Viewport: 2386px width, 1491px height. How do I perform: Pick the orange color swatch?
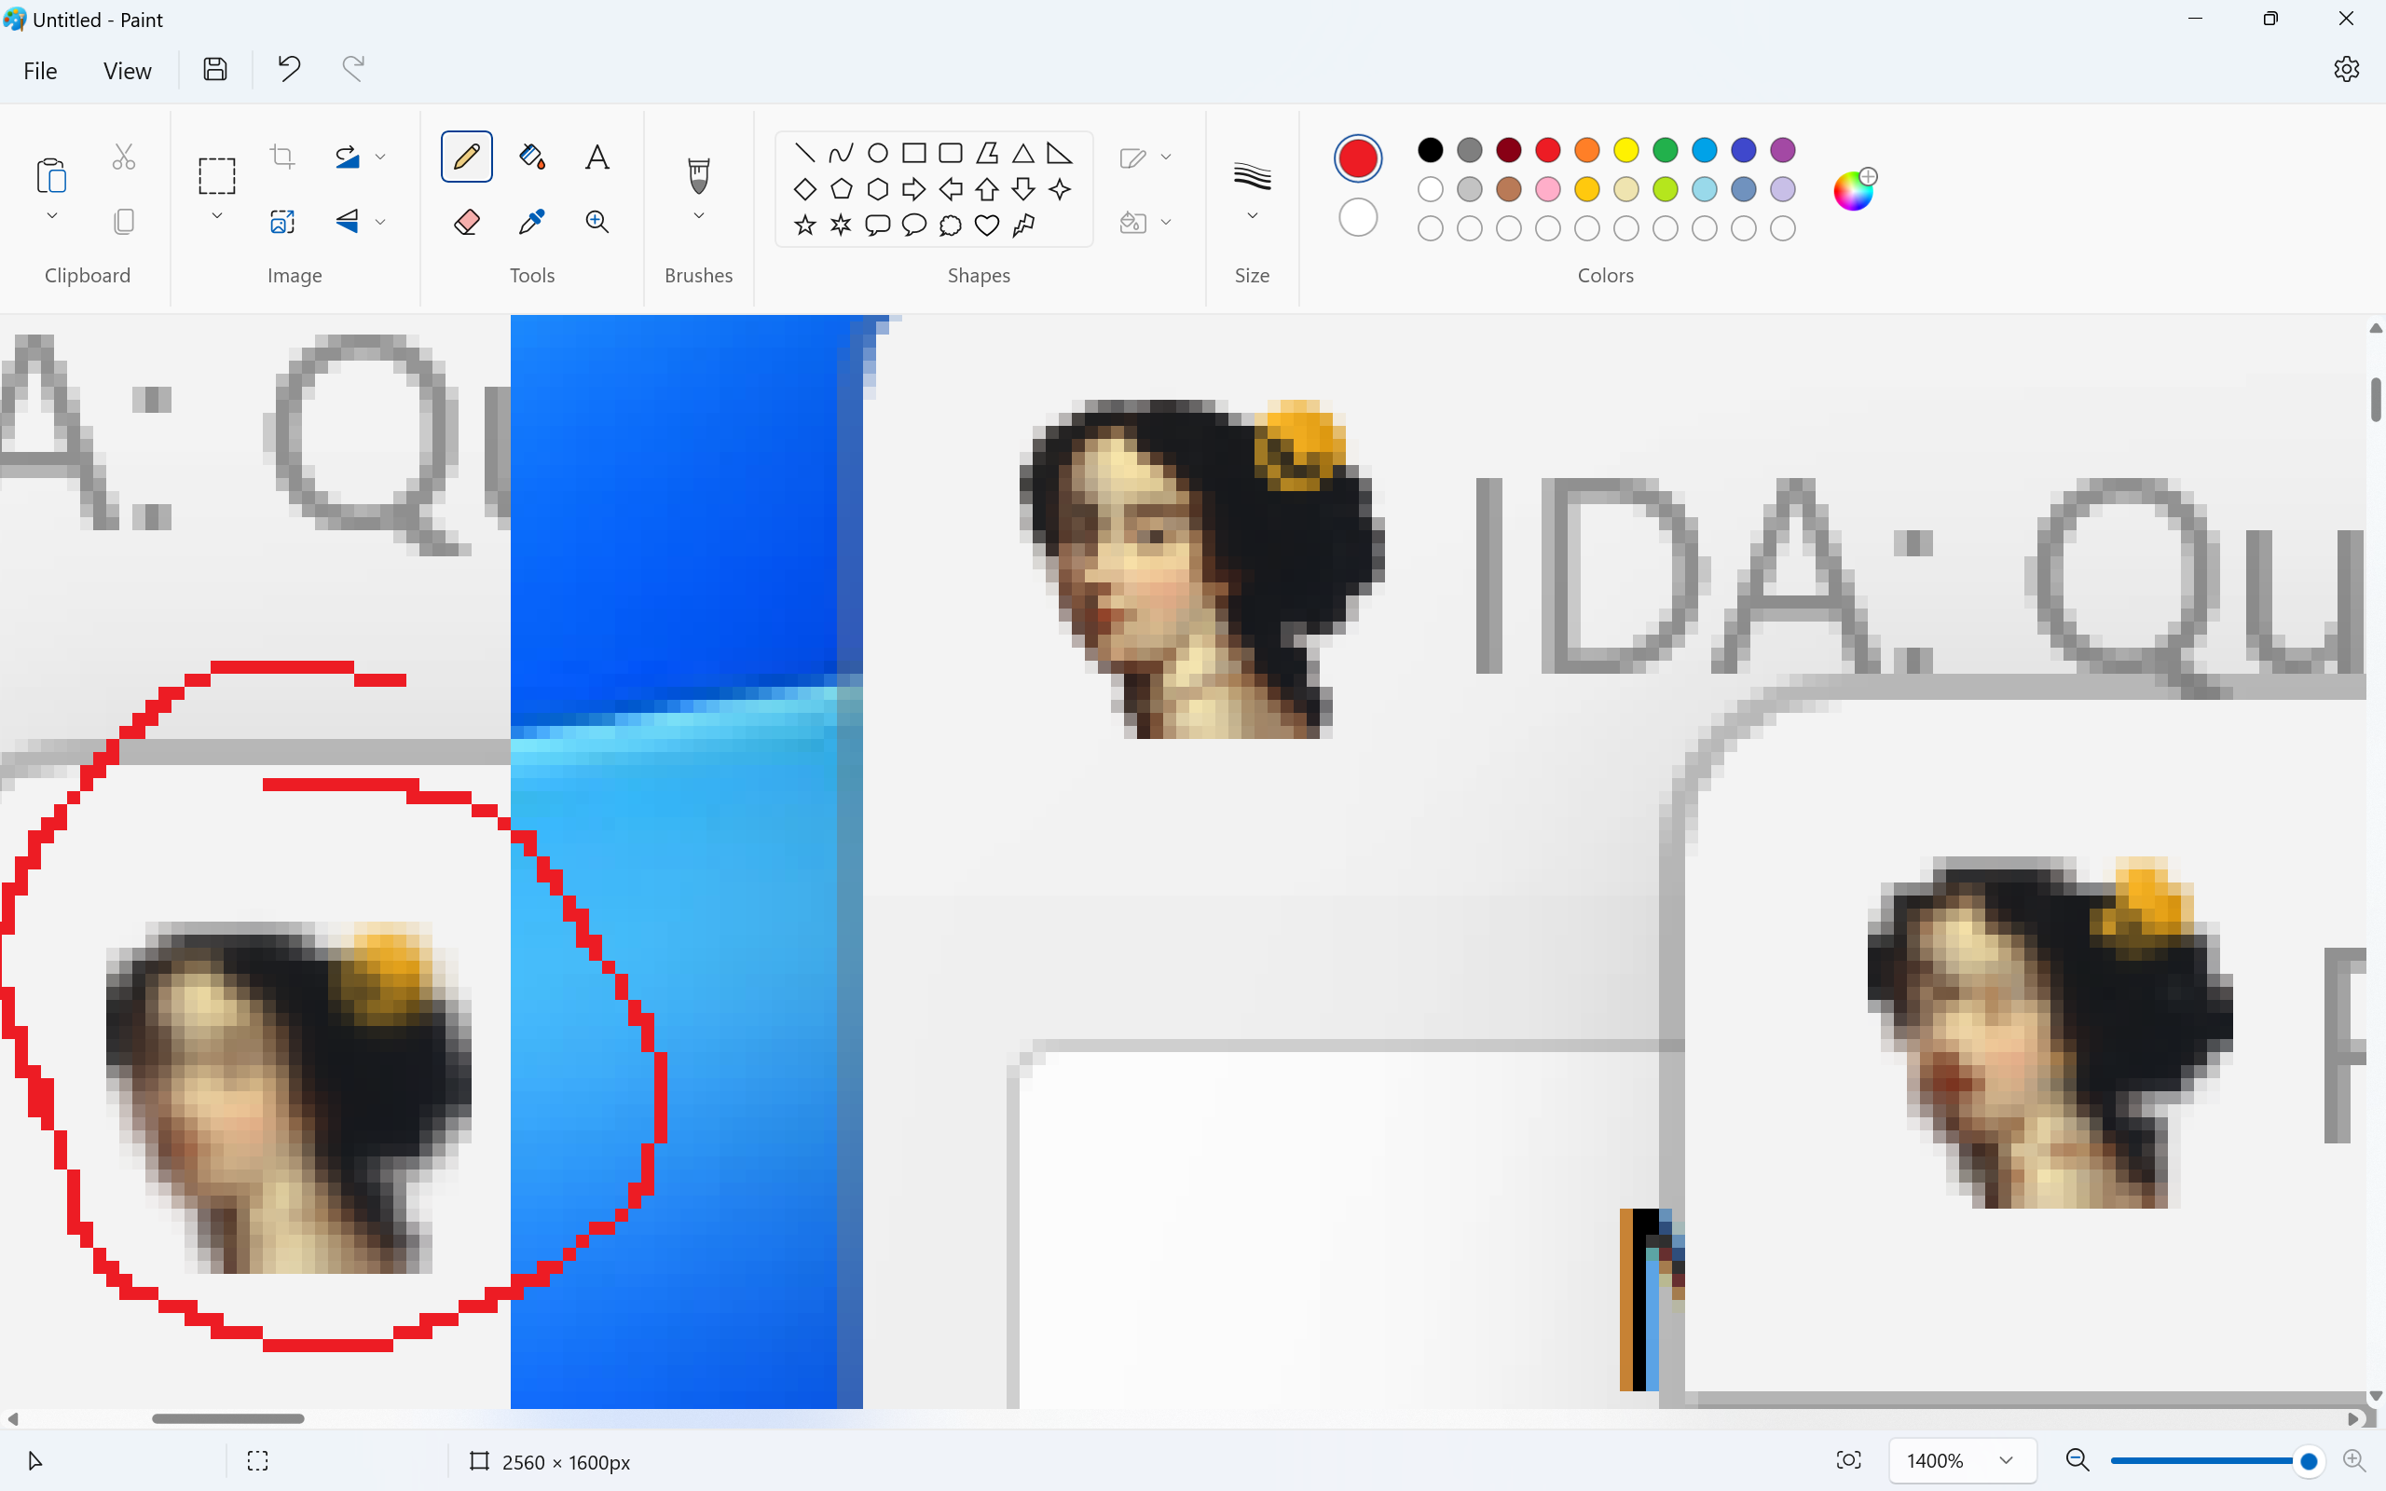pos(1586,150)
